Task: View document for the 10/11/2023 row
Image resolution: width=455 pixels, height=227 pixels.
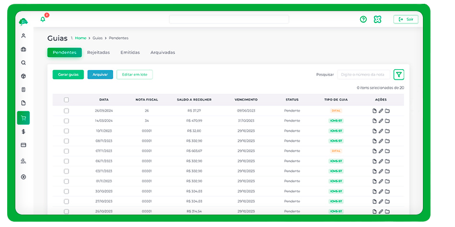Action: point(374,131)
